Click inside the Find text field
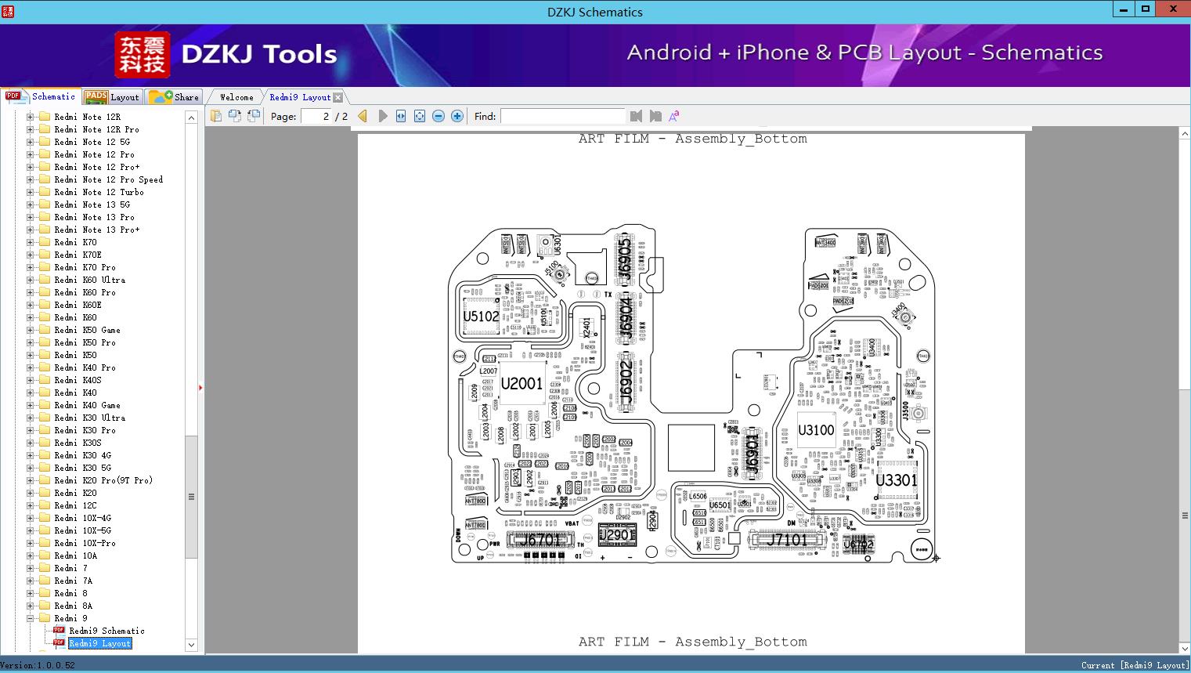Screen dimensions: 1191x673 click(563, 115)
